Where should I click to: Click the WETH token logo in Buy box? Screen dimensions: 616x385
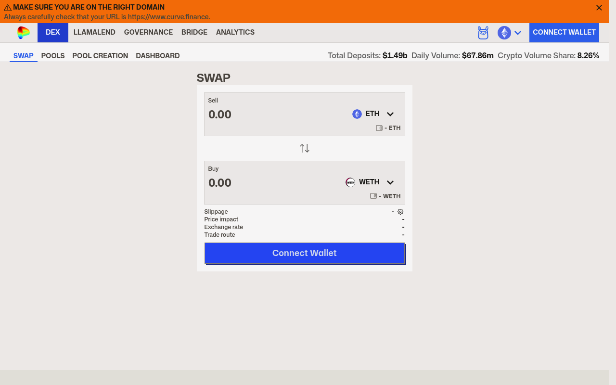(x=350, y=182)
